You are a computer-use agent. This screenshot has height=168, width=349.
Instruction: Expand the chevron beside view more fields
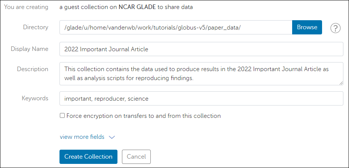click(111, 137)
